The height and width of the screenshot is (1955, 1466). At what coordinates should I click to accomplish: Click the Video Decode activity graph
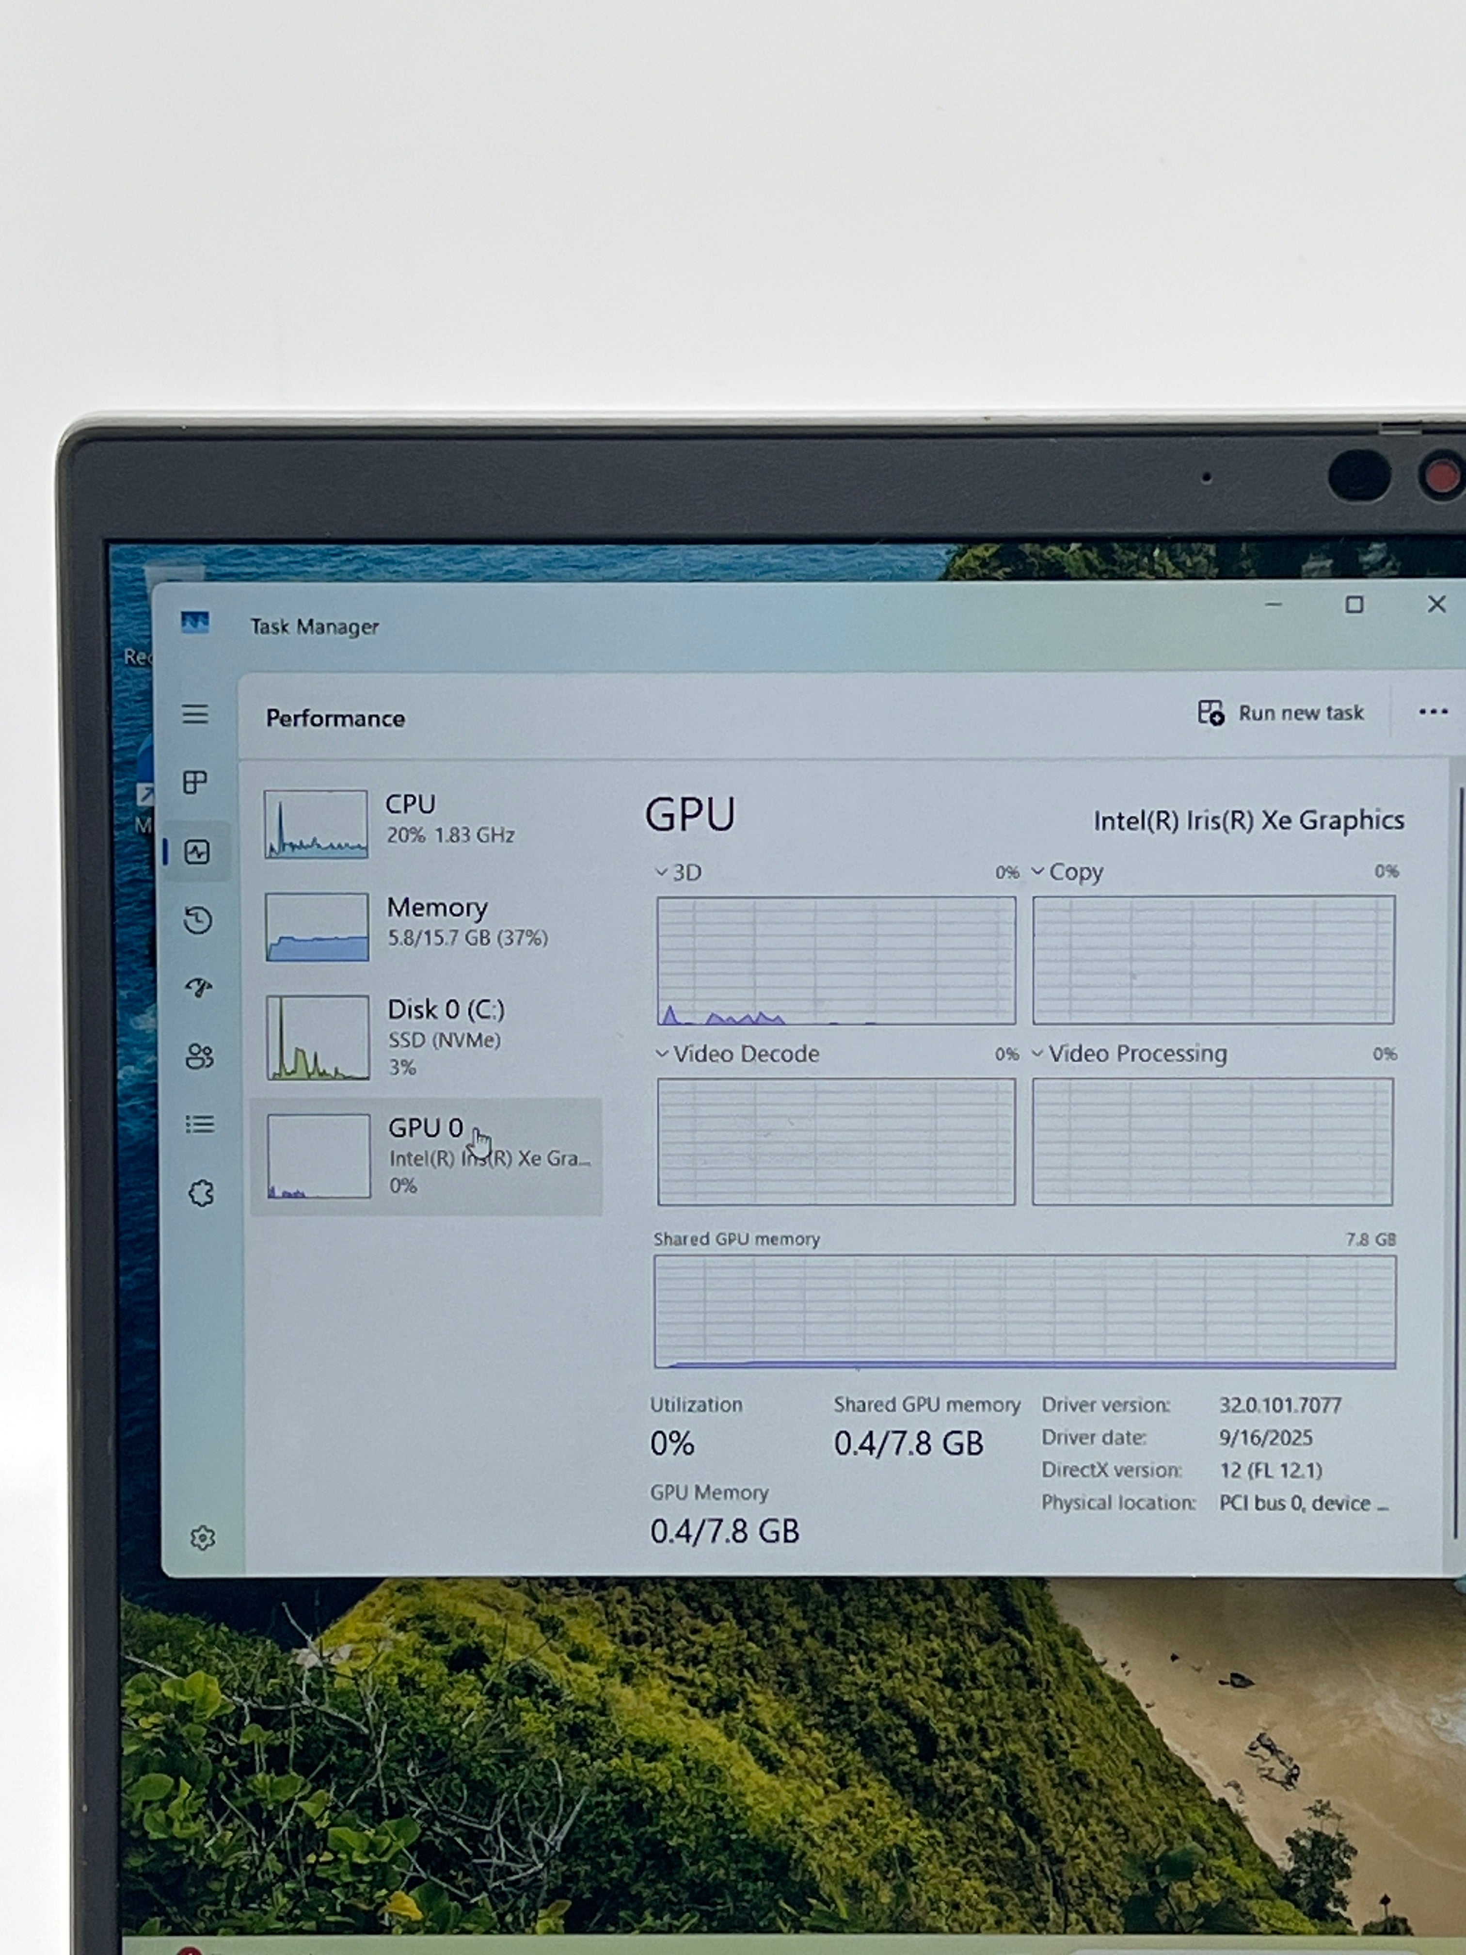[x=836, y=1142]
